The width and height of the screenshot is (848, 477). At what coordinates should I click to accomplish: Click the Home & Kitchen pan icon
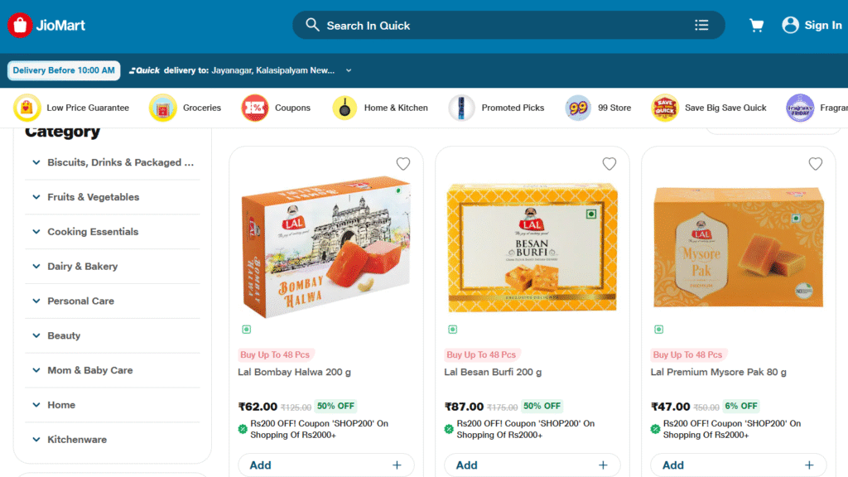(x=344, y=108)
